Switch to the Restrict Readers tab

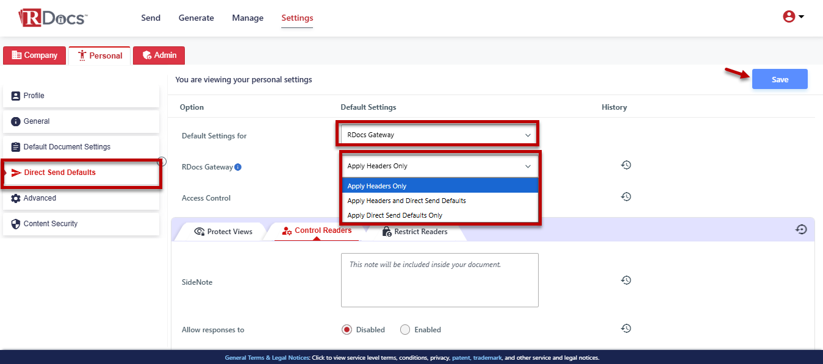tap(415, 232)
